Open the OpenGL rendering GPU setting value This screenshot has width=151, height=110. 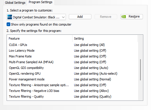(95, 74)
